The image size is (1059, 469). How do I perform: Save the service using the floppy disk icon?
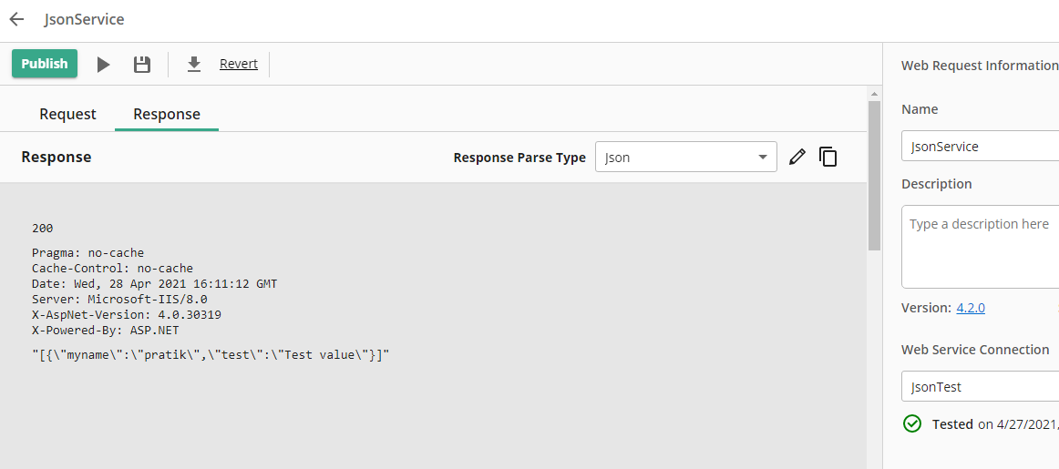point(141,65)
